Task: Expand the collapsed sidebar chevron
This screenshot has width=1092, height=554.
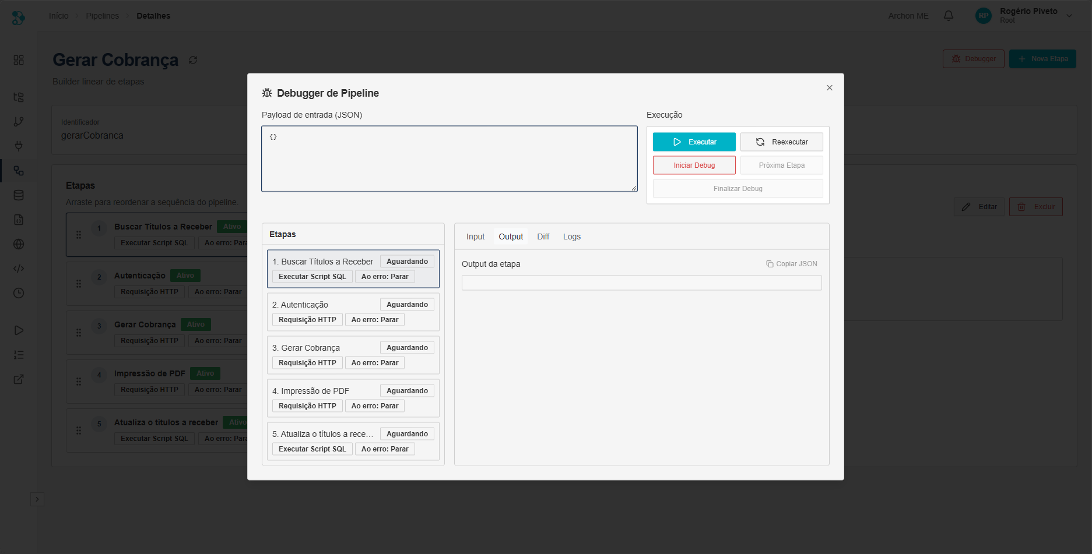Action: coord(37,499)
